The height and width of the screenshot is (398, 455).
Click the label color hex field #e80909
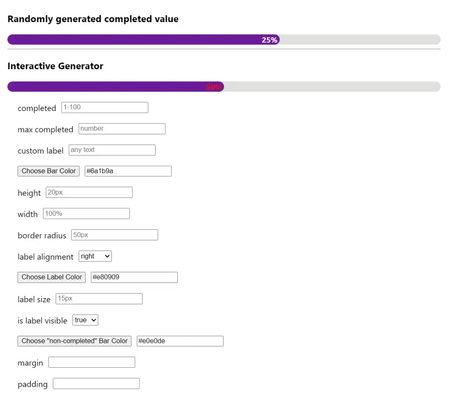(134, 278)
